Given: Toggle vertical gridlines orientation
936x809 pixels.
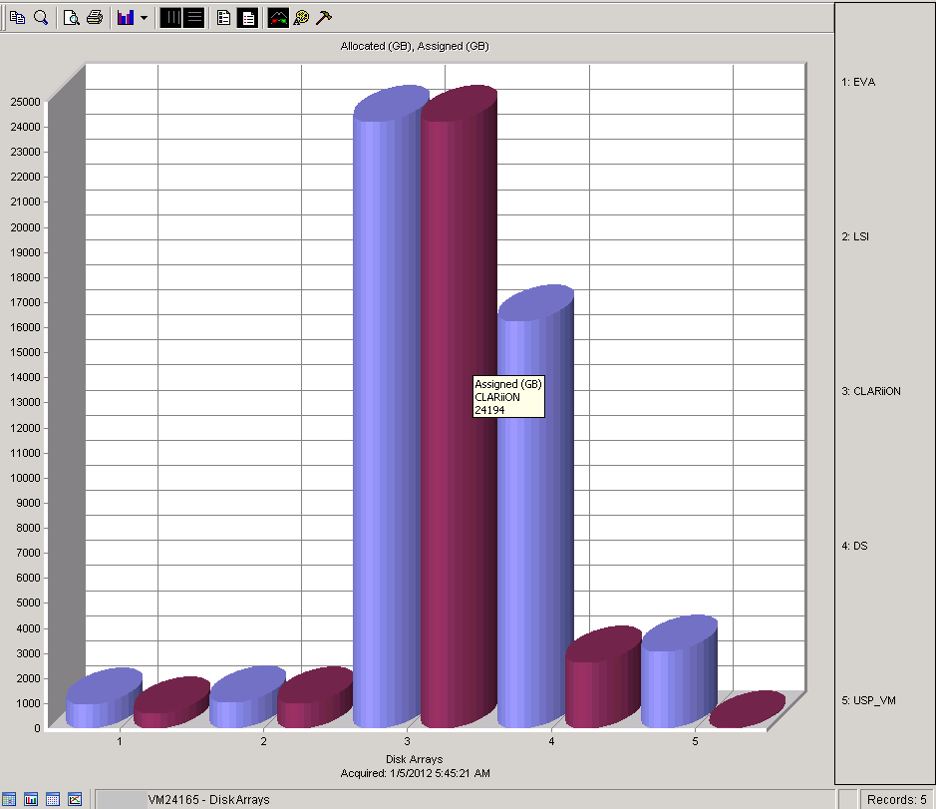Looking at the screenshot, I should (170, 17).
